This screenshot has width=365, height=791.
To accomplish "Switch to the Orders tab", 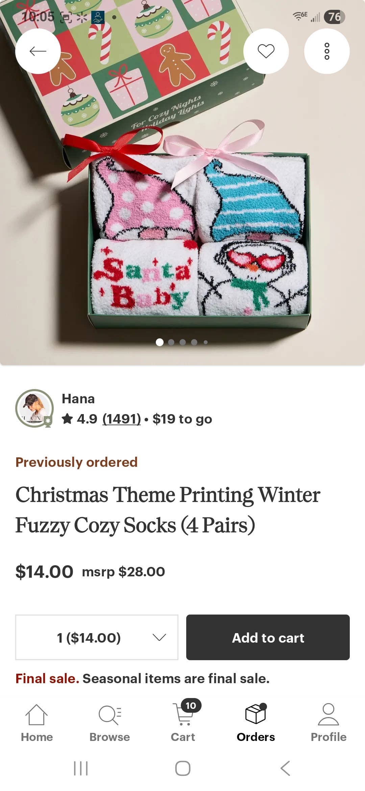I will [x=256, y=723].
